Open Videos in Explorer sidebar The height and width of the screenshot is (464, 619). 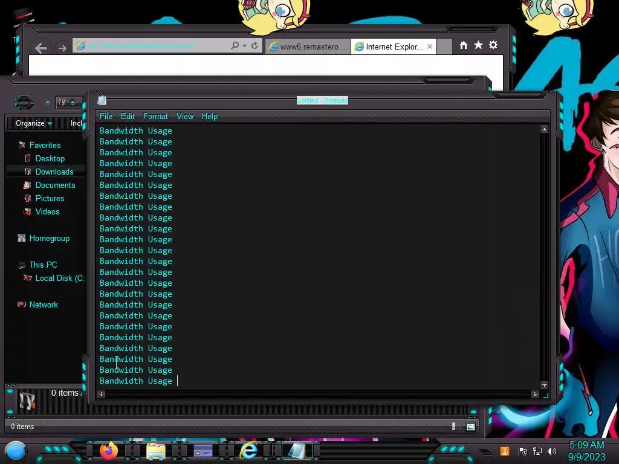point(47,212)
